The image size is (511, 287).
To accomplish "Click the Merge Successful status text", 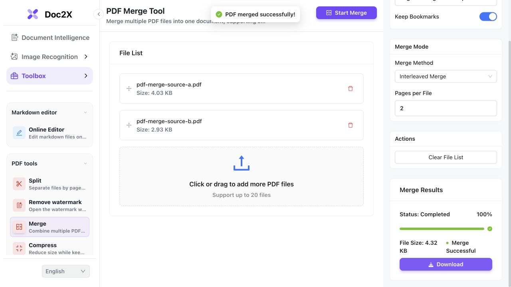I will (461, 247).
